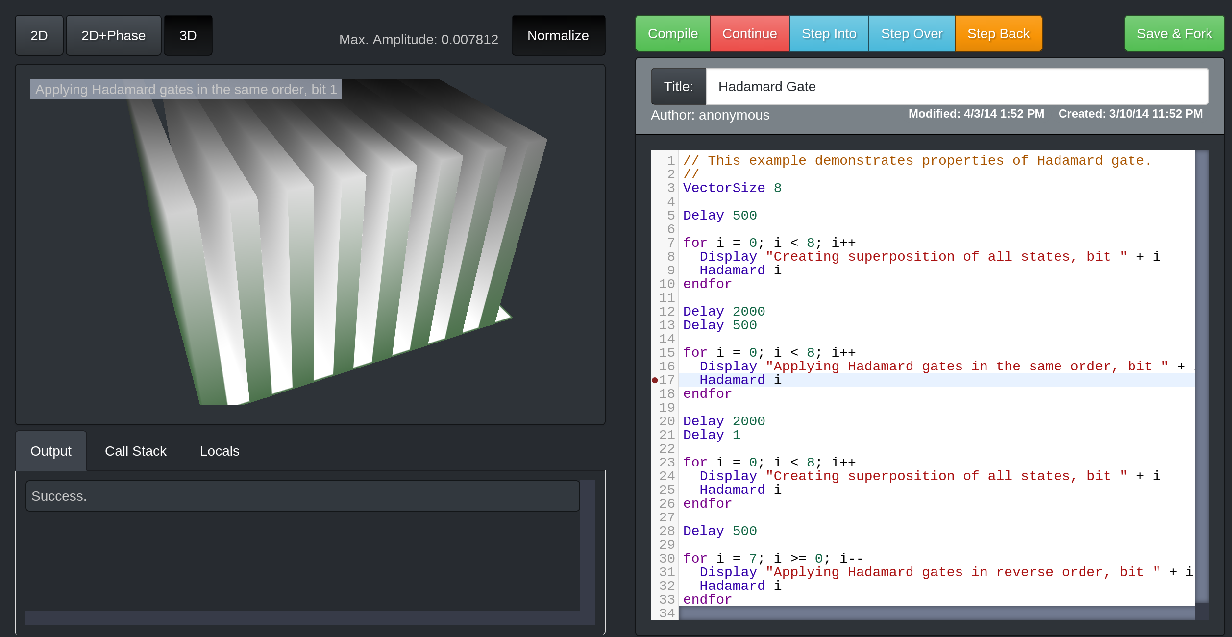Click the 'Modified: 4/3/14 1:52 PM' text
Image resolution: width=1232 pixels, height=637 pixels.
pos(976,114)
